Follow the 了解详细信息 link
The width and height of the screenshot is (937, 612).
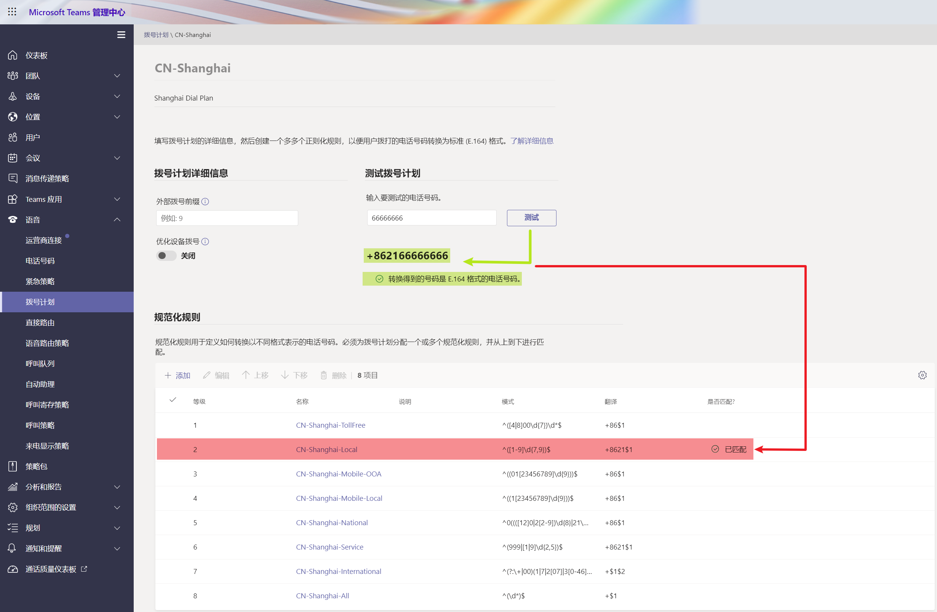(531, 141)
